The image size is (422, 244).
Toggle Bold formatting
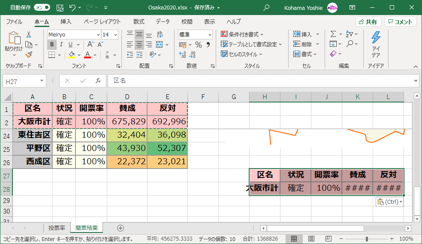pos(51,45)
